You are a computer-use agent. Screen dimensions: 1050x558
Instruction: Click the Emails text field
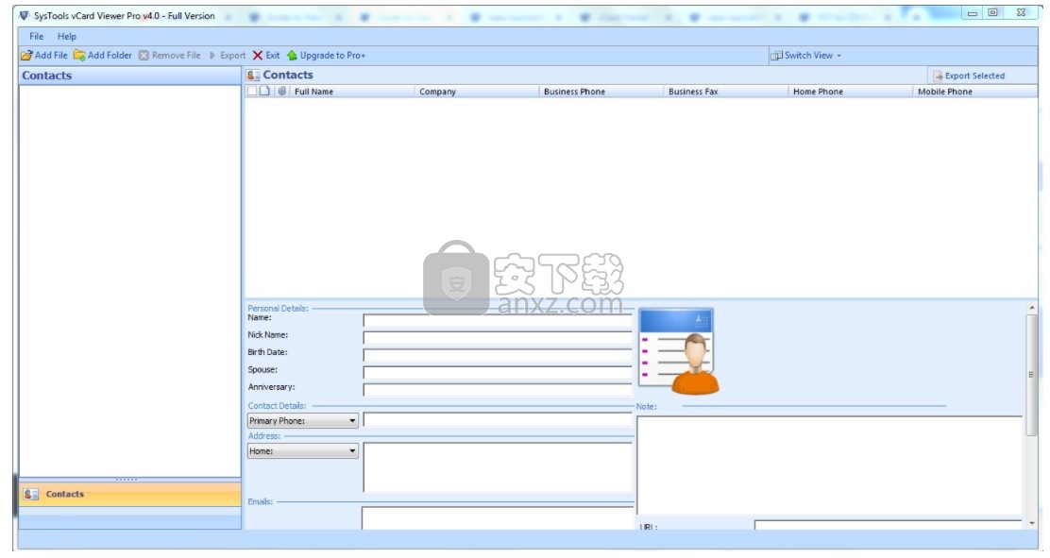tap(497, 517)
